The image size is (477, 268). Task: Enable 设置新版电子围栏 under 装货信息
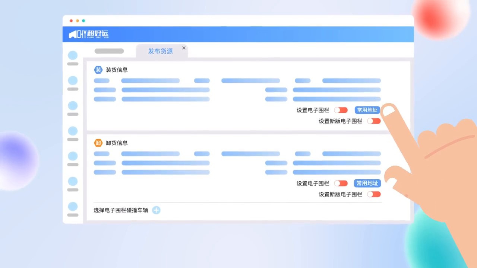[374, 121]
